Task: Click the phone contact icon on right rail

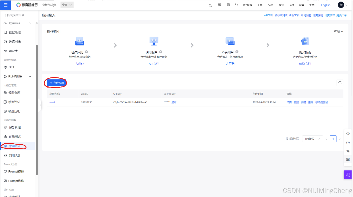Action: (x=348, y=151)
